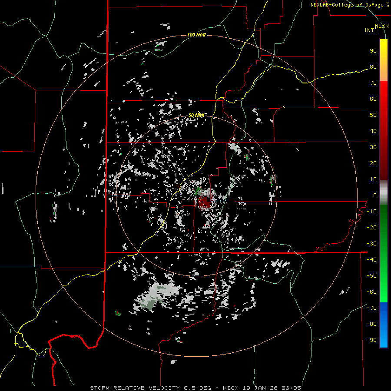Click the "-10" scale value
This screenshot has width=391, height=391.
pyautogui.click(x=371, y=212)
